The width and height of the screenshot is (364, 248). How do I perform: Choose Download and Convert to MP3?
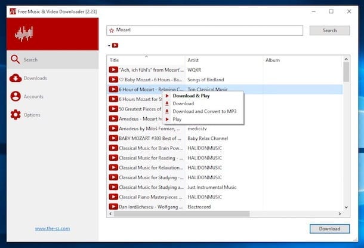click(x=205, y=111)
